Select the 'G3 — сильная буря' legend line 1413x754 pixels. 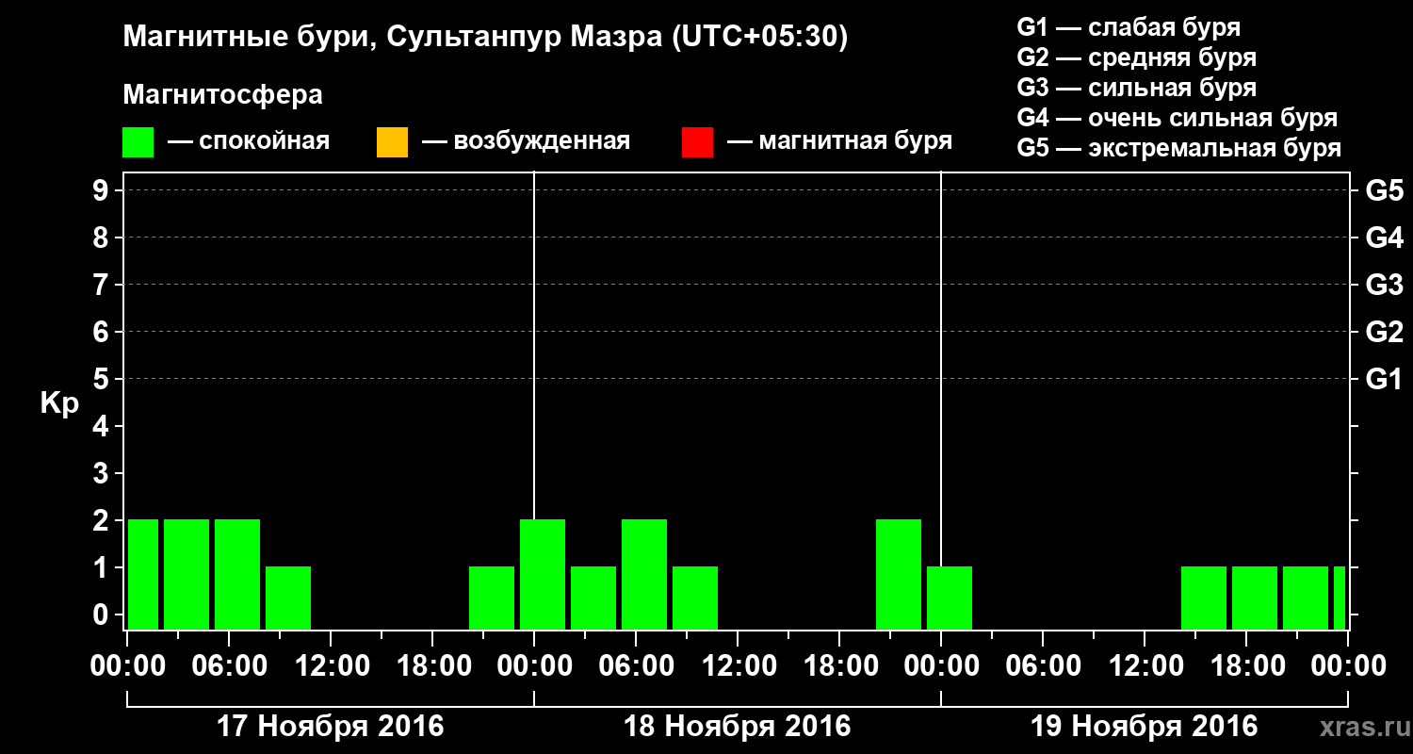tap(1137, 88)
